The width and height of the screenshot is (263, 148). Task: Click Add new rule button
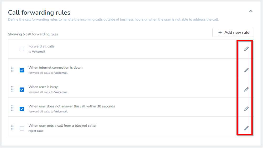pyautogui.click(x=233, y=32)
